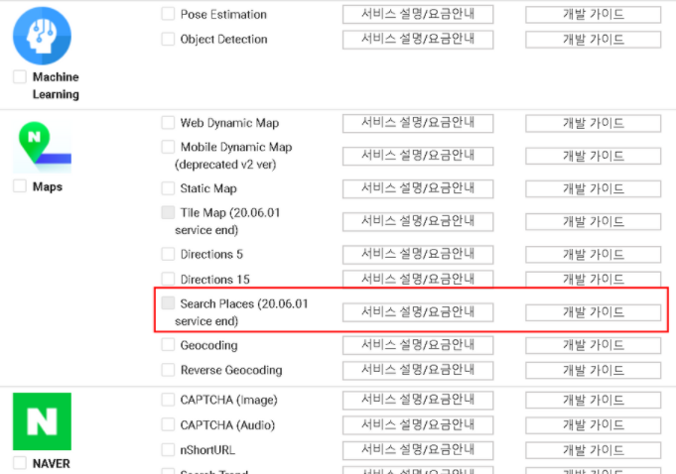Click the Machine Learning brain icon
Image resolution: width=676 pixels, height=474 pixels.
42,36
